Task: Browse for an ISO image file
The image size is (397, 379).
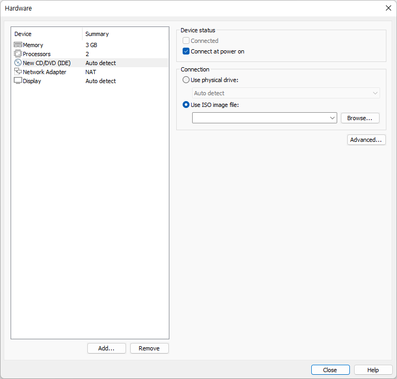Action: [360, 118]
